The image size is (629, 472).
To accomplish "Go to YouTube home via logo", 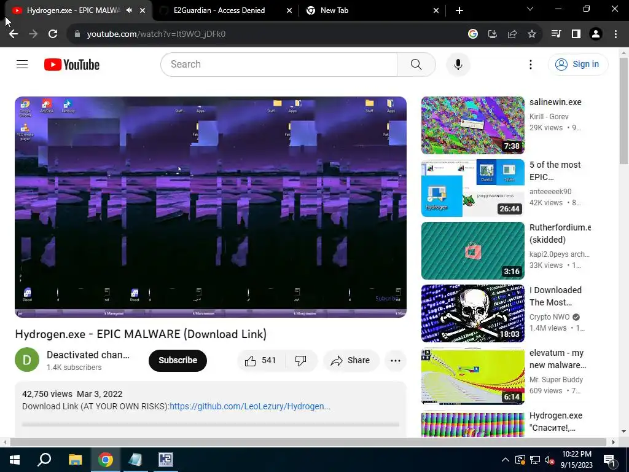I will pyautogui.click(x=72, y=65).
